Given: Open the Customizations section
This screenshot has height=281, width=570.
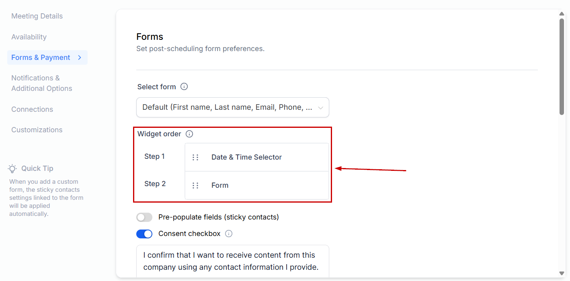Looking at the screenshot, I should [37, 130].
